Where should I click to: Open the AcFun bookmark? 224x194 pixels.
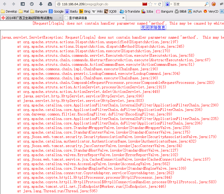195,11
